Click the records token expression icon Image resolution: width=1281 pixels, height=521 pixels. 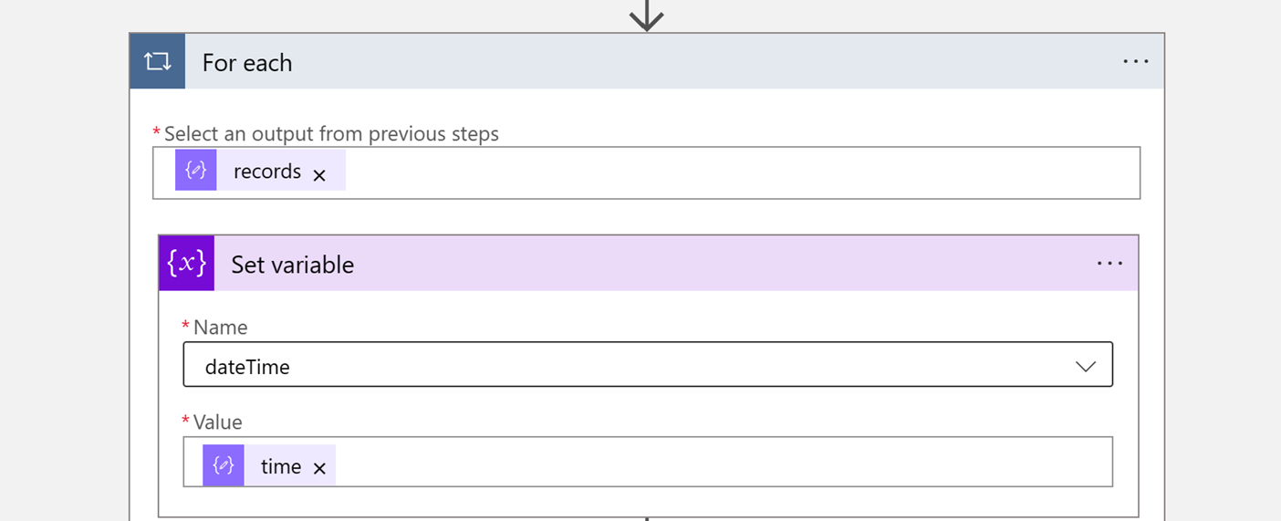point(196,171)
